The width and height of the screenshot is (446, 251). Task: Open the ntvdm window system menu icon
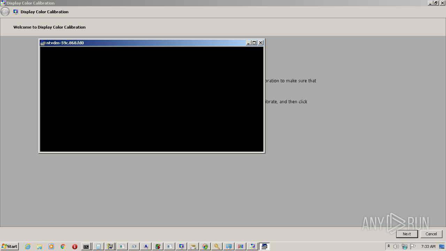click(43, 43)
